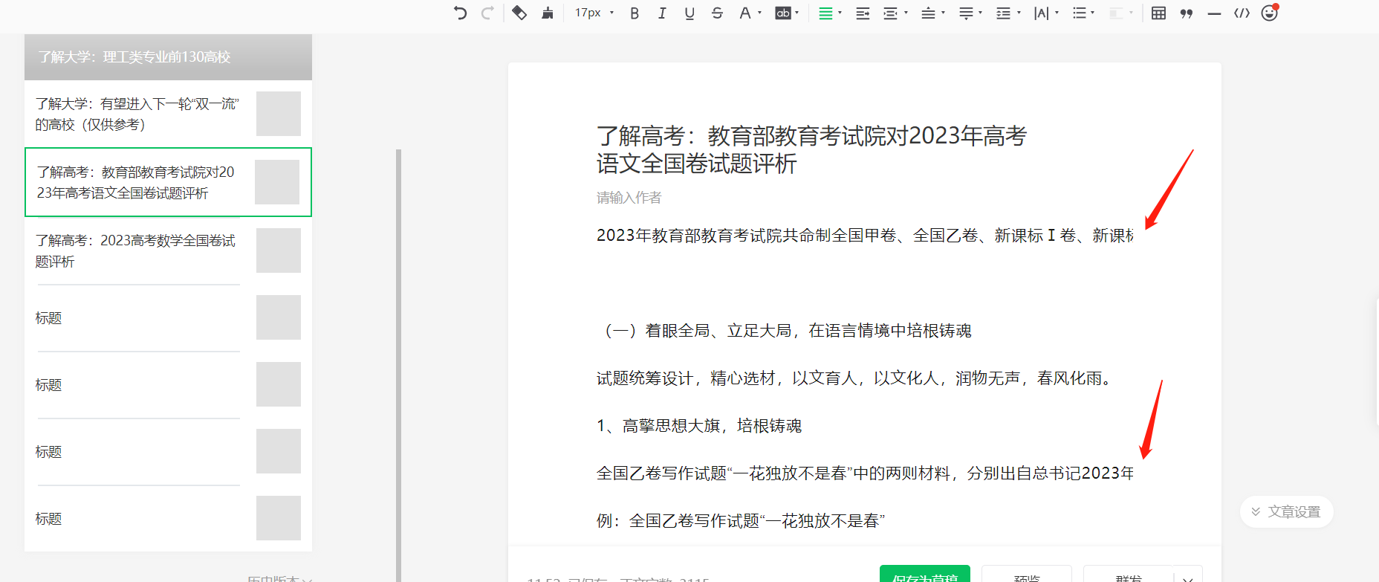Click the paragraph starting 2023年教育部教育考试院共命制
The image size is (1379, 582).
coord(865,236)
